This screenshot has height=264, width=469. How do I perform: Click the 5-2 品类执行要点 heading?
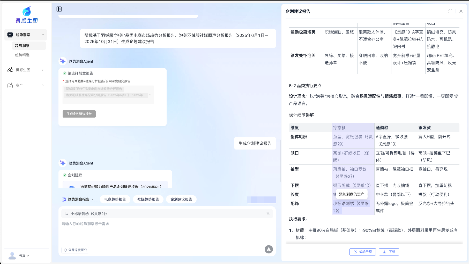[305, 86]
